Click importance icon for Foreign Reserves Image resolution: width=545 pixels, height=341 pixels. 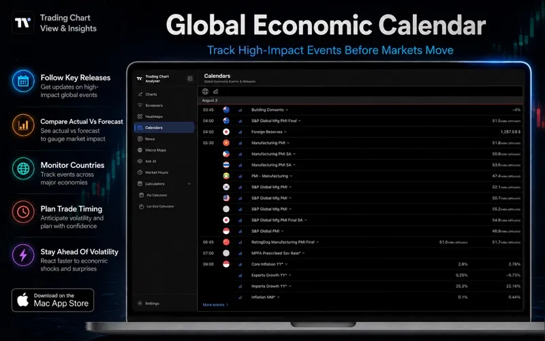[240, 132]
